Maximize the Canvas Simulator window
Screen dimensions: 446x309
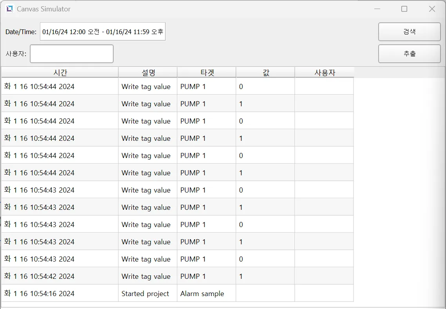click(404, 9)
